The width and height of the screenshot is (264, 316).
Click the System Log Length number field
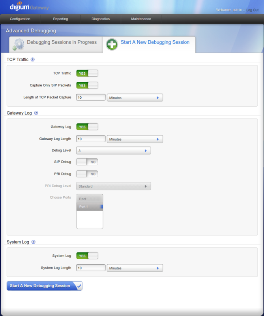[91, 268]
